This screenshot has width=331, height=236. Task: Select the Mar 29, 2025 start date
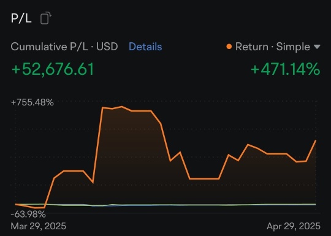38,226
